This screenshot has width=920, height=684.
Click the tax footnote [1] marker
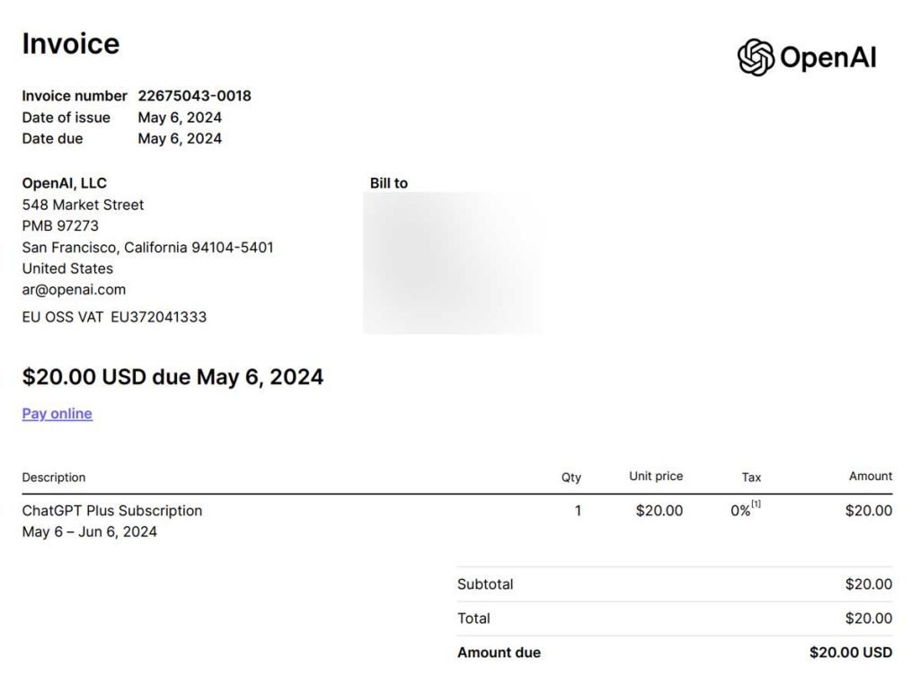(756, 504)
